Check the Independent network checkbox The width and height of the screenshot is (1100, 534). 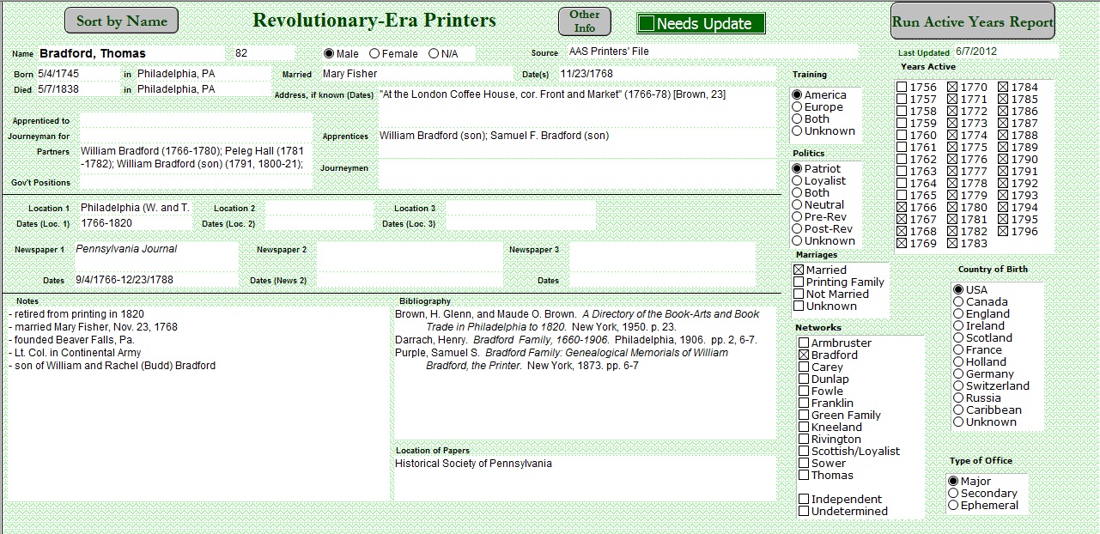tap(804, 500)
